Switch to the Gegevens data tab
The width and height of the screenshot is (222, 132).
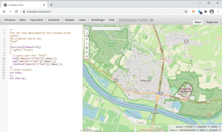coord(212,22)
